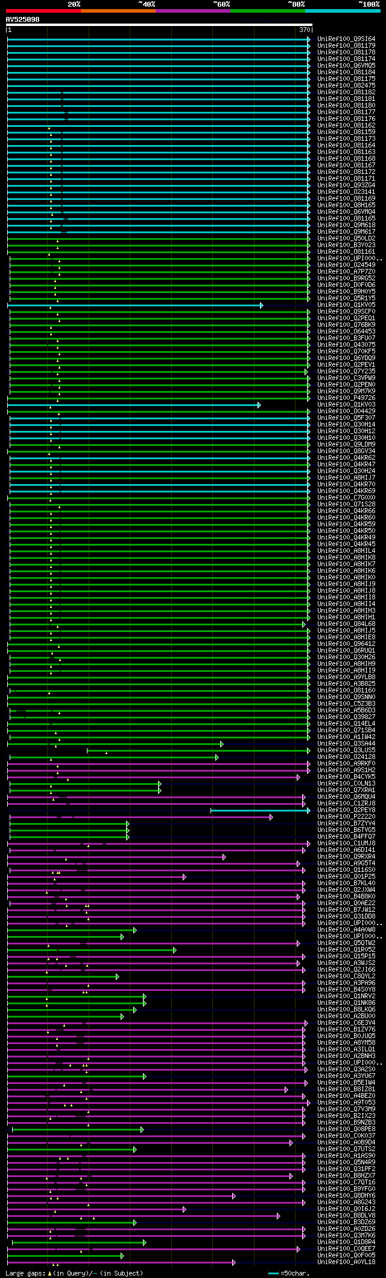Open hit UniRef100_O82475
Viewport: 386px width, 1278px height.
pos(346,86)
